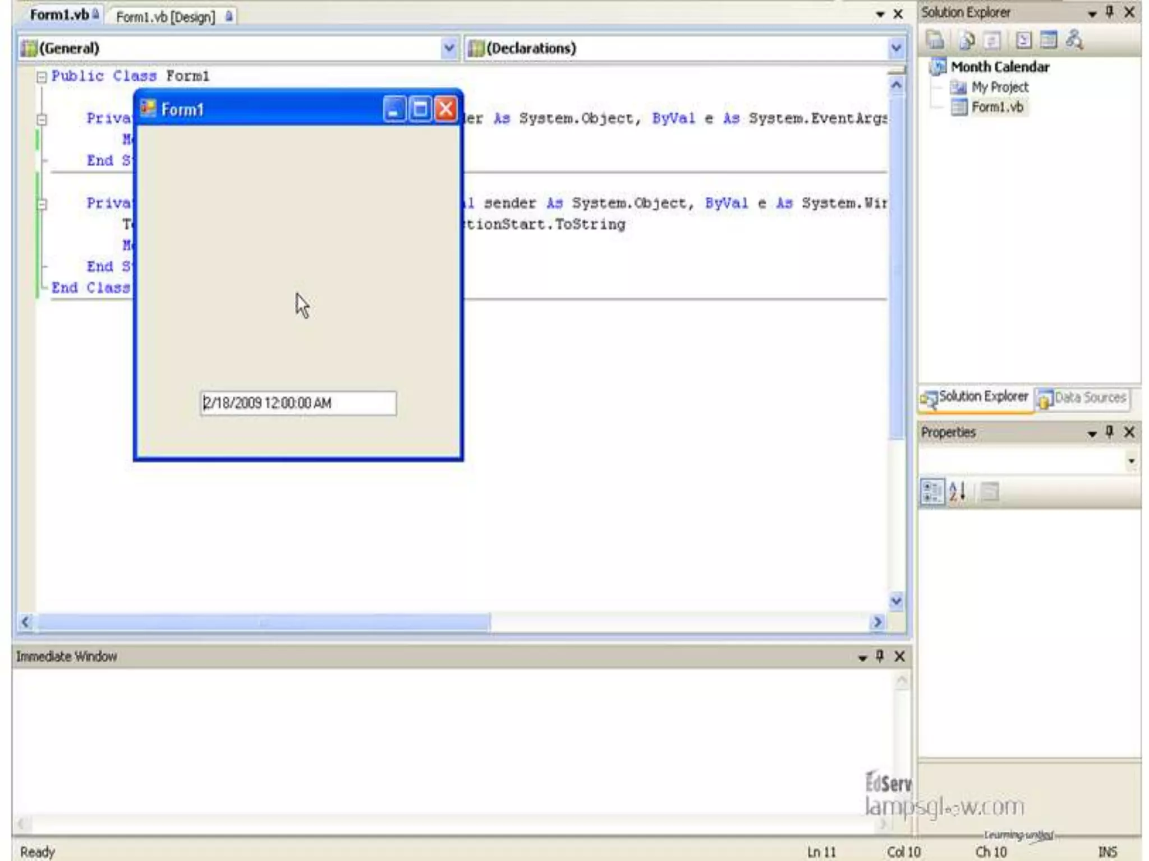Click View Class Diagram icon in Solution Explorer
1149x861 pixels.
(x=1074, y=40)
